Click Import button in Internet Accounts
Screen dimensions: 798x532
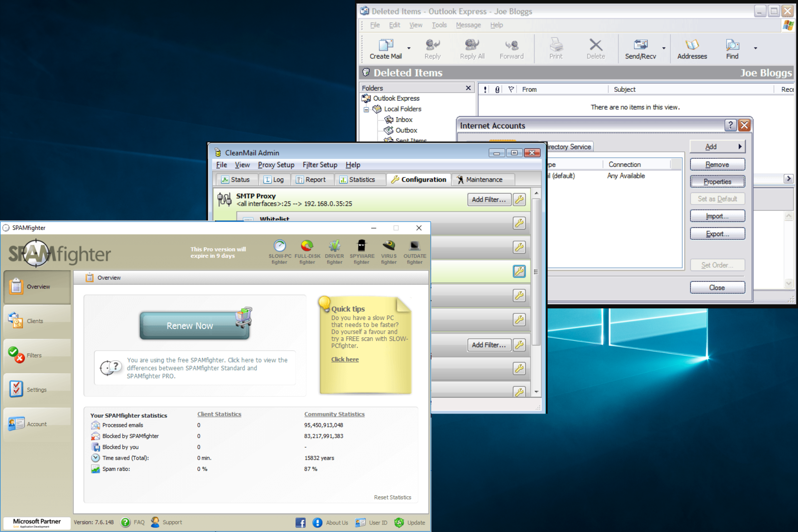click(x=717, y=216)
